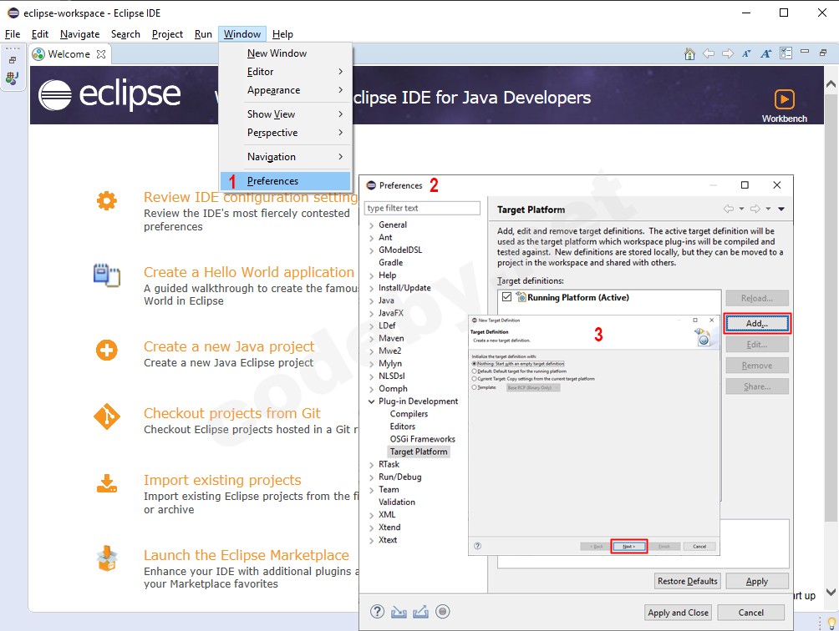Click Restore Defaults button

point(687,581)
